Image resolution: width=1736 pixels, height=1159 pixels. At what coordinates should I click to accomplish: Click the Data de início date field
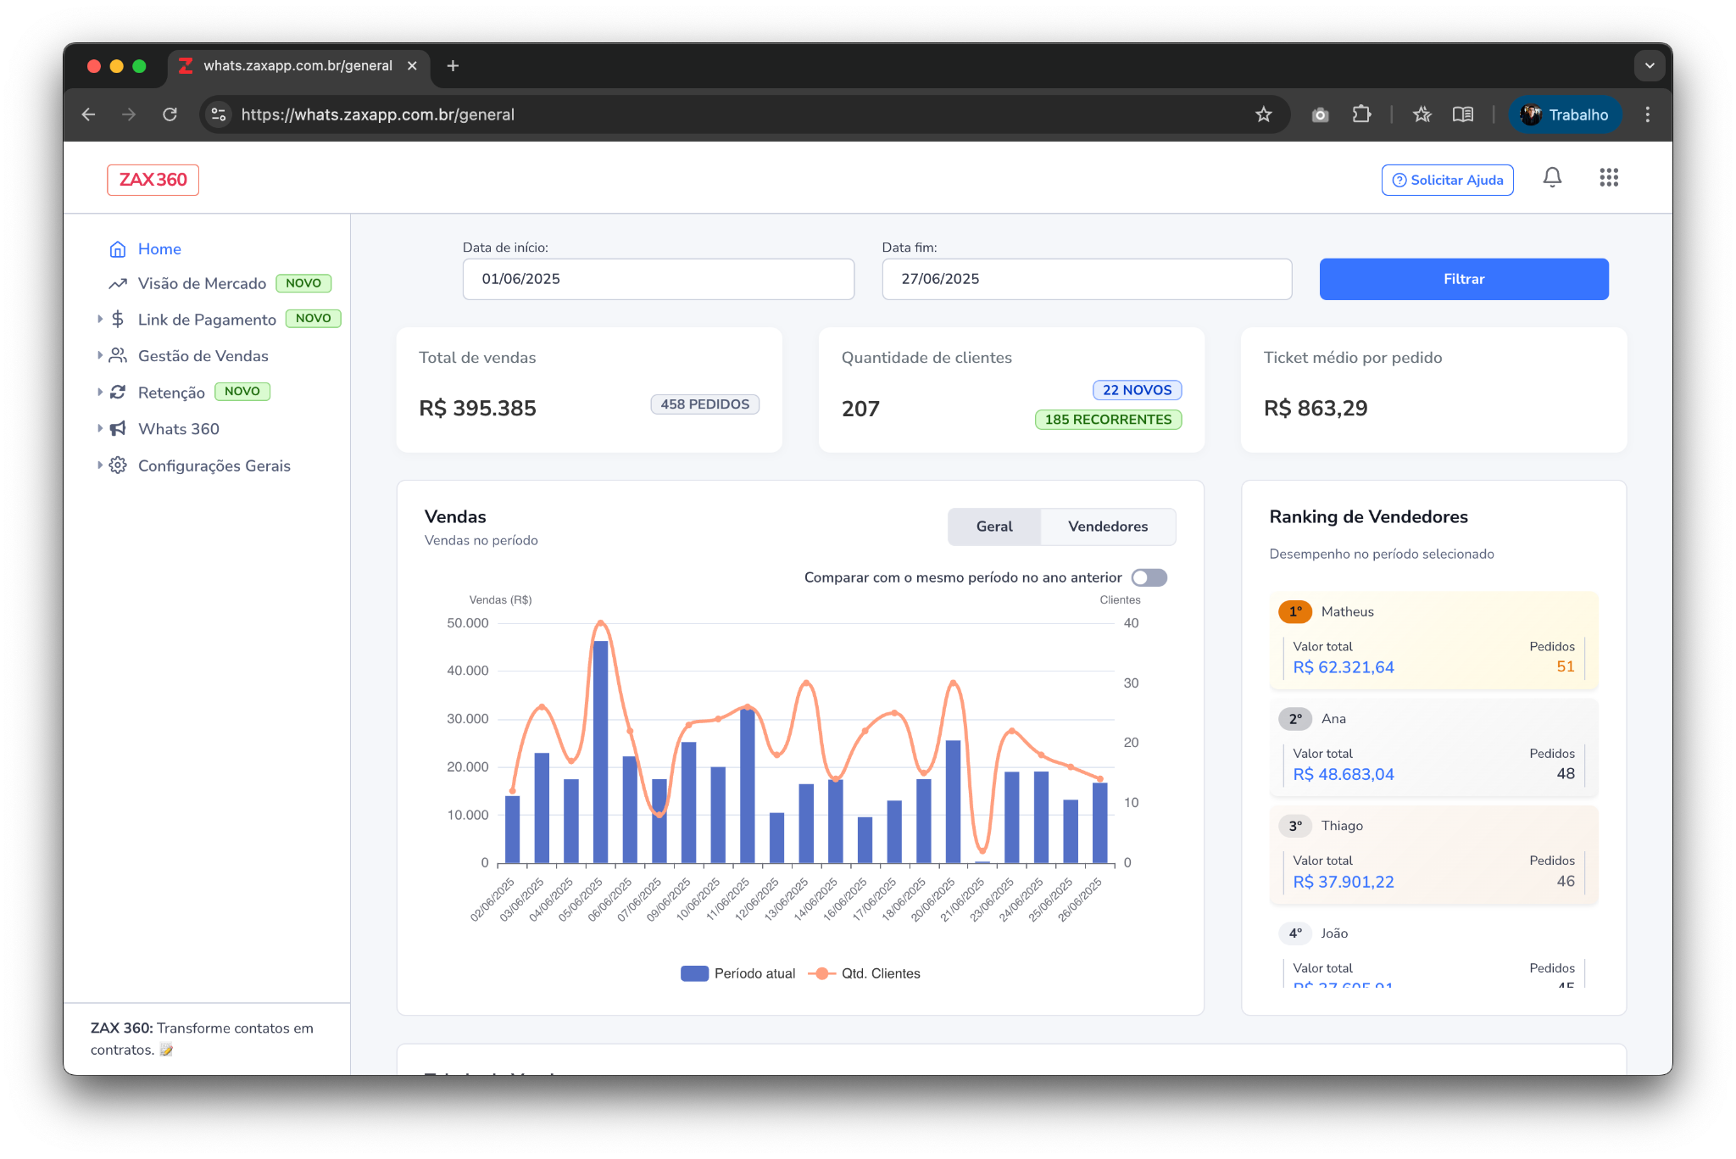(658, 279)
